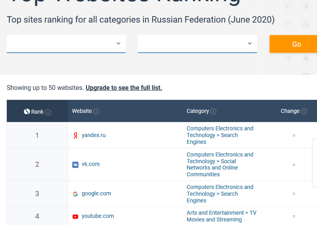This screenshot has width=317, height=225.
Task: Click the change indicator for youtube.com
Action: tap(294, 216)
